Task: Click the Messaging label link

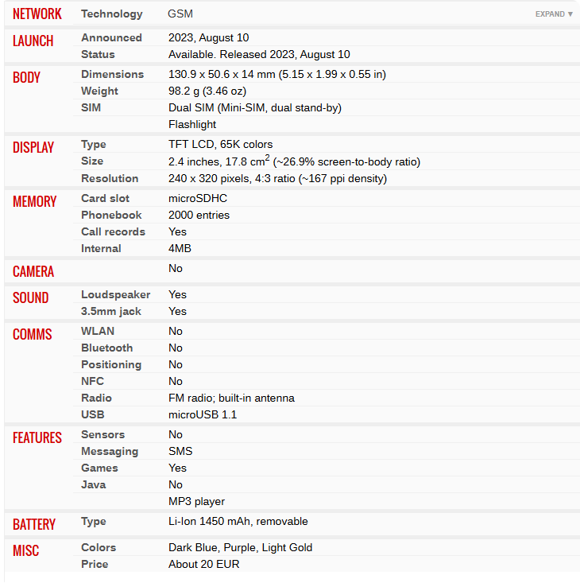Action: 110,451
